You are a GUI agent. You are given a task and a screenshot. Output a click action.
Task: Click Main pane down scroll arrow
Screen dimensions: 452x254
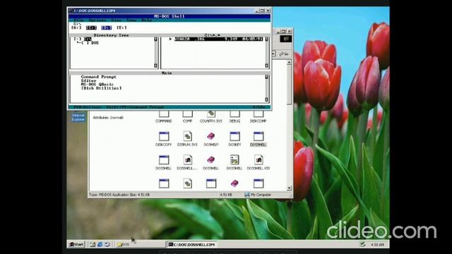click(267, 99)
